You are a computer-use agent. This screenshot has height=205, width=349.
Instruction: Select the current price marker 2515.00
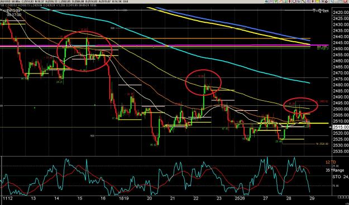click(x=341, y=127)
